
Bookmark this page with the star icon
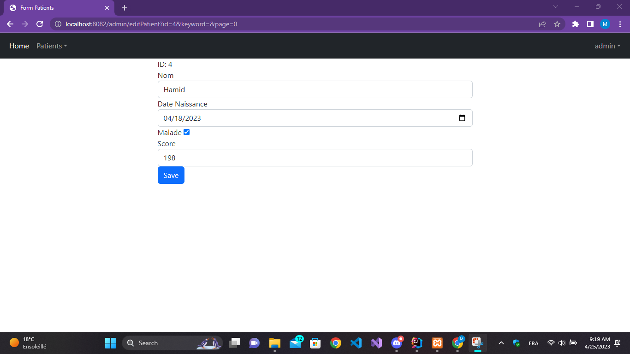[558, 24]
